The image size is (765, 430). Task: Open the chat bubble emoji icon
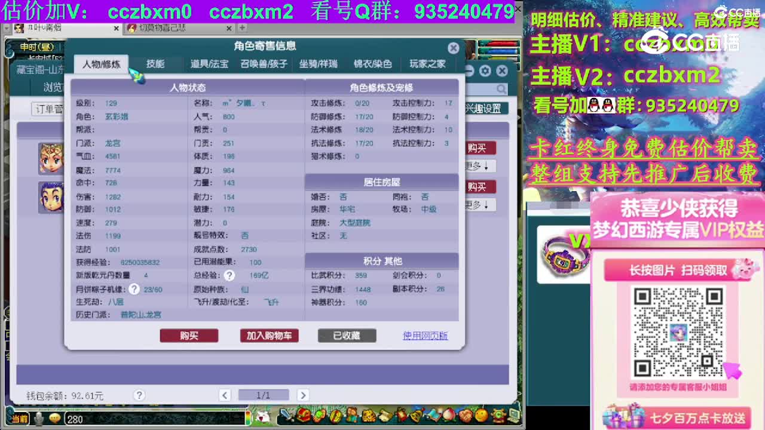[x=55, y=419]
